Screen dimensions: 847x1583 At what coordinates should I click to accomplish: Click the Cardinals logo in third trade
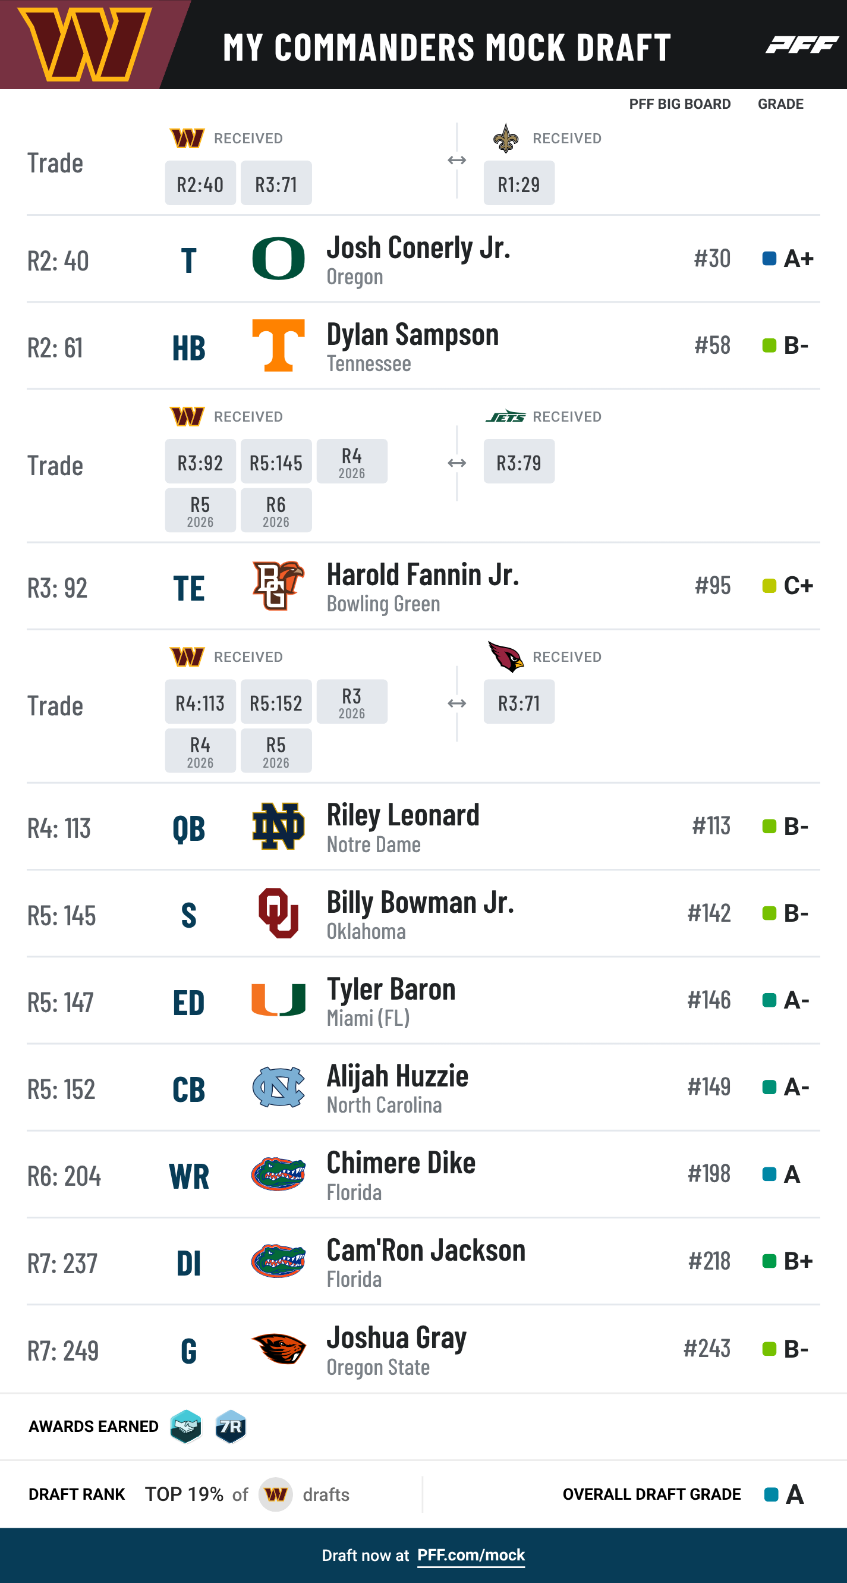pyautogui.click(x=505, y=657)
